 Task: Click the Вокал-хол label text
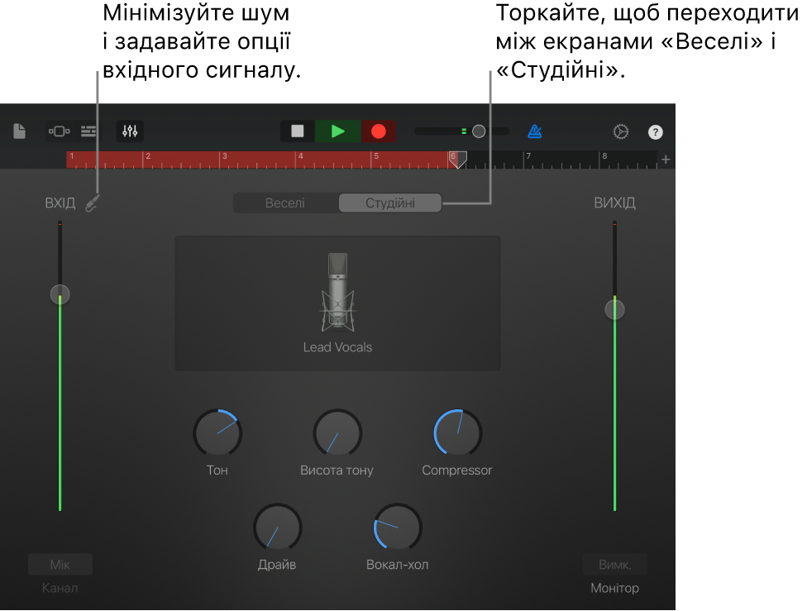[x=398, y=565]
